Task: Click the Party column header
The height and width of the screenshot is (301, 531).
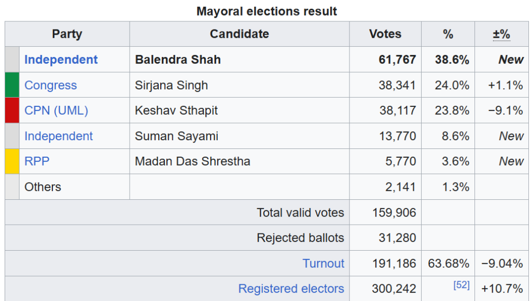Action: (67, 34)
